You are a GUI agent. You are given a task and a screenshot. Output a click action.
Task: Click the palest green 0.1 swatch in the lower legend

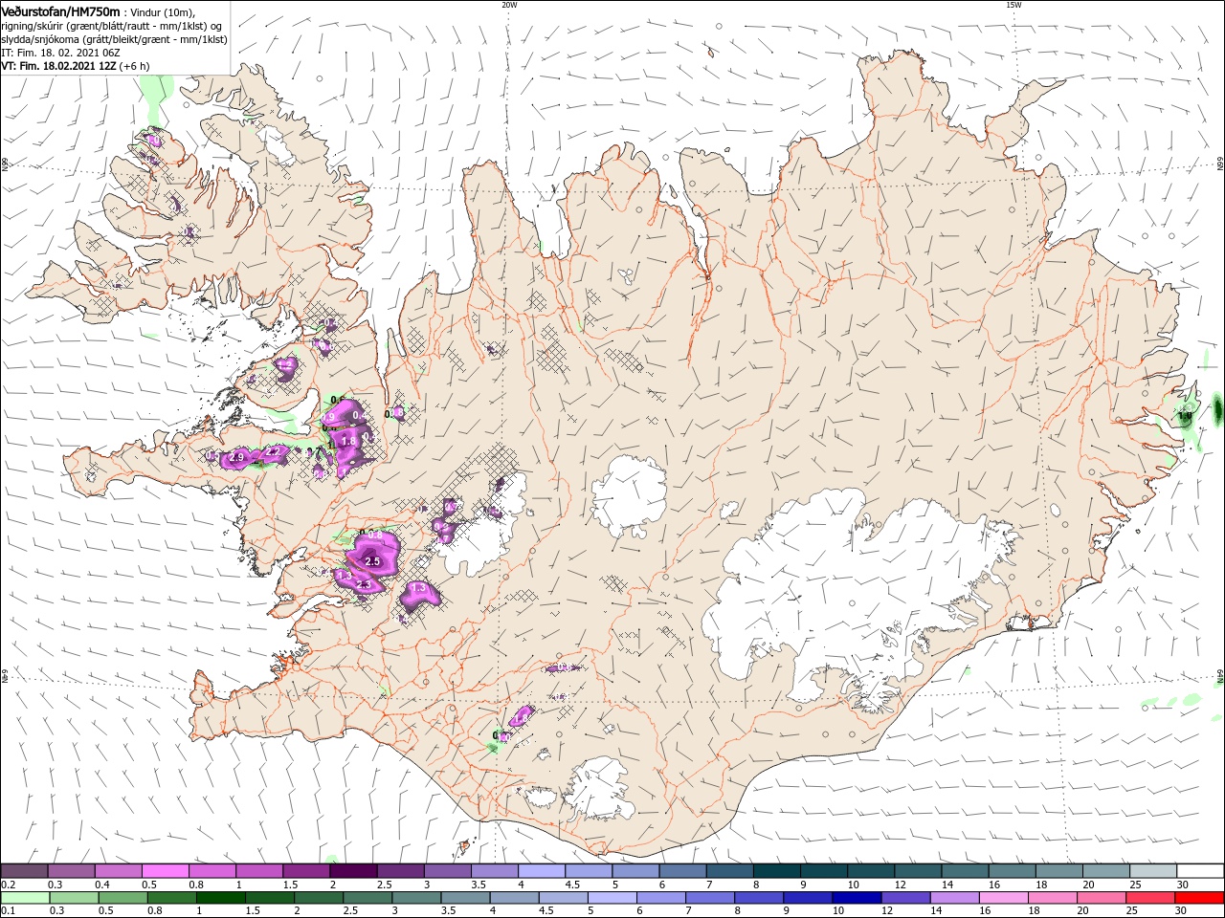coord(25,898)
